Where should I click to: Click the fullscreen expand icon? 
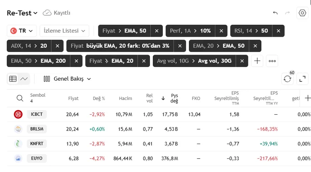point(302,79)
